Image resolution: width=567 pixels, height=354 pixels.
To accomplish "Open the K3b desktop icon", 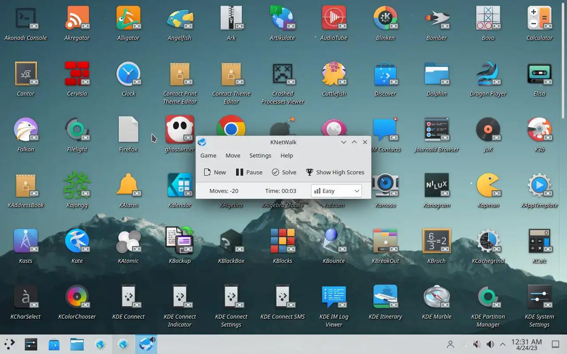I will pyautogui.click(x=540, y=135).
